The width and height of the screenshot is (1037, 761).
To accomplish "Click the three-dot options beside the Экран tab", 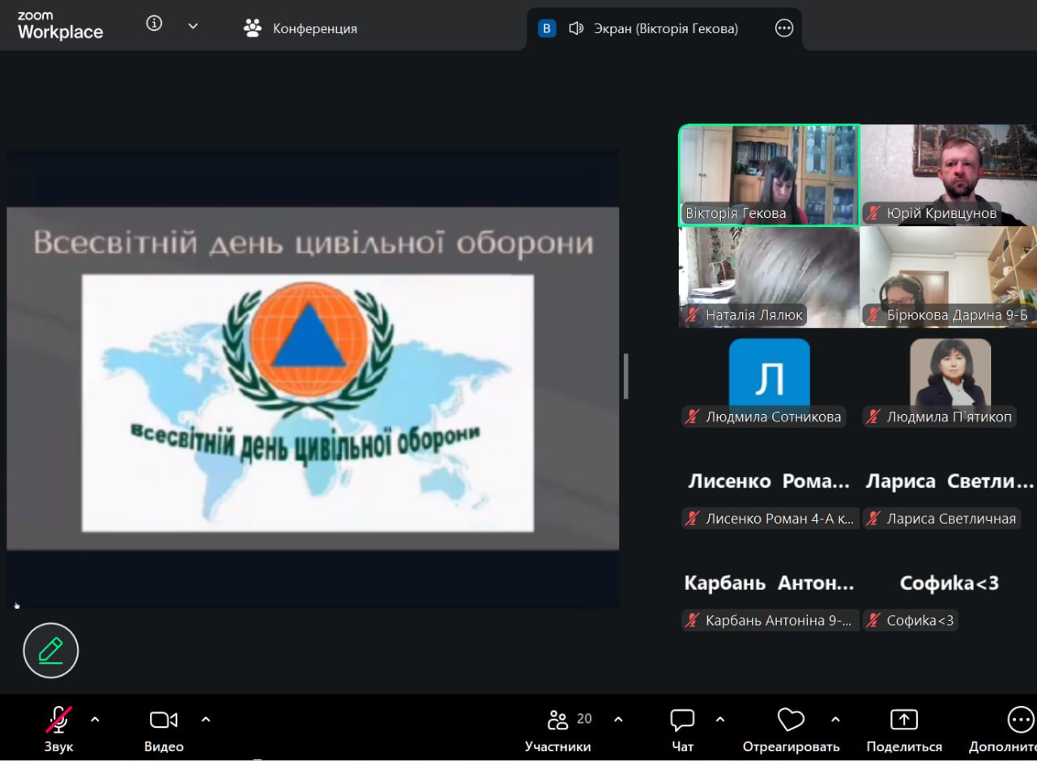I will pyautogui.click(x=783, y=28).
